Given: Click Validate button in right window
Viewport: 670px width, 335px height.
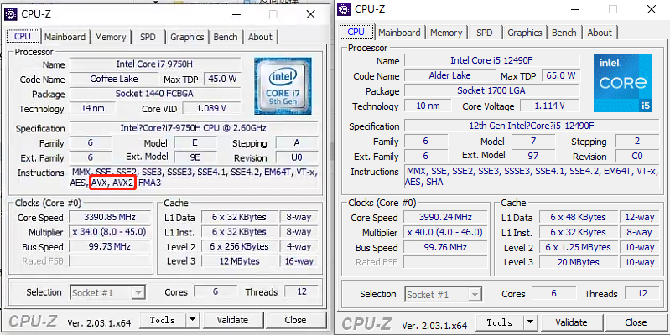Looking at the screenshot, I should (571, 322).
